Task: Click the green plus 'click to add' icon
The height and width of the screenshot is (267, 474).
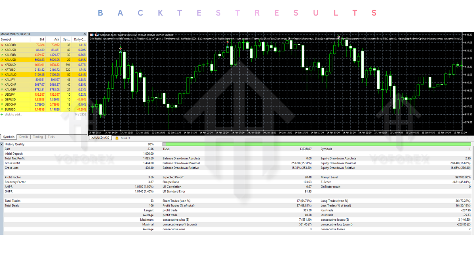Action: point(2,115)
